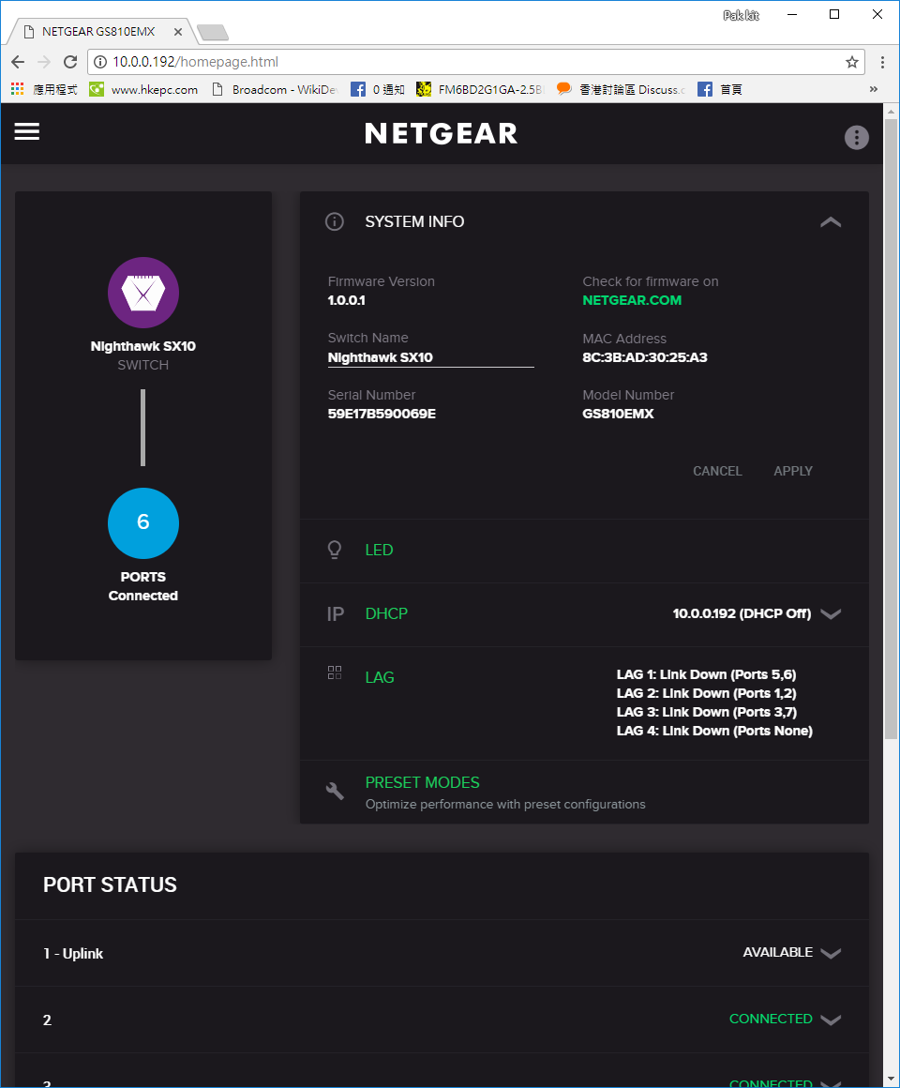Click the Pak kit profile name

click(742, 15)
